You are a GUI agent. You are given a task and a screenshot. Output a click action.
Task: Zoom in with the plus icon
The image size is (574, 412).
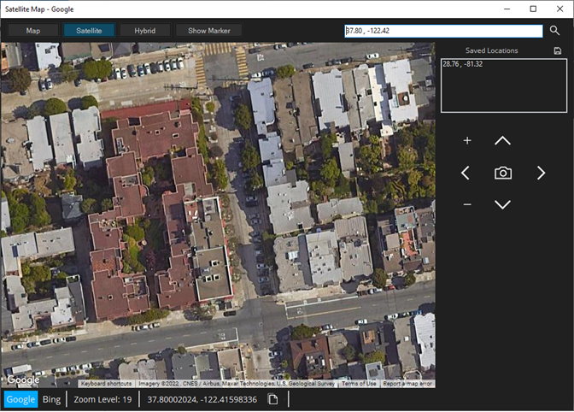[x=467, y=141]
